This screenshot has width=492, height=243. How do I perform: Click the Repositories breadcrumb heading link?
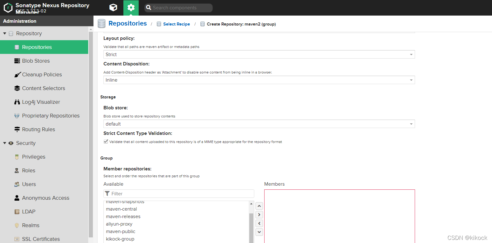point(127,23)
